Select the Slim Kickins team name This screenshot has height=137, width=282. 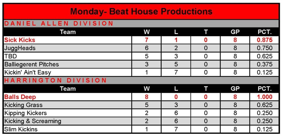pos(21,129)
